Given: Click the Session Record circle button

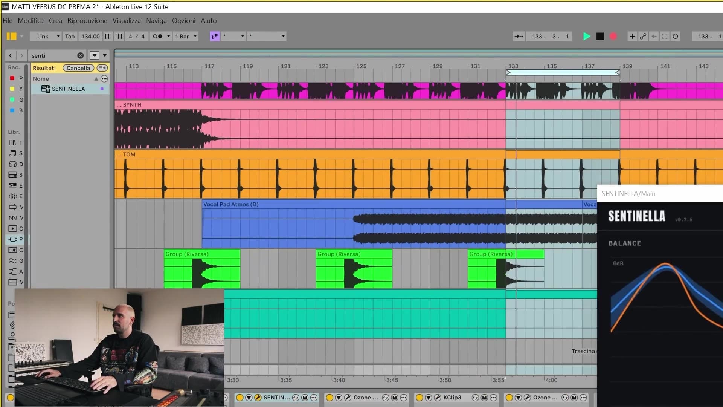Looking at the screenshot, I should pyautogui.click(x=676, y=36).
